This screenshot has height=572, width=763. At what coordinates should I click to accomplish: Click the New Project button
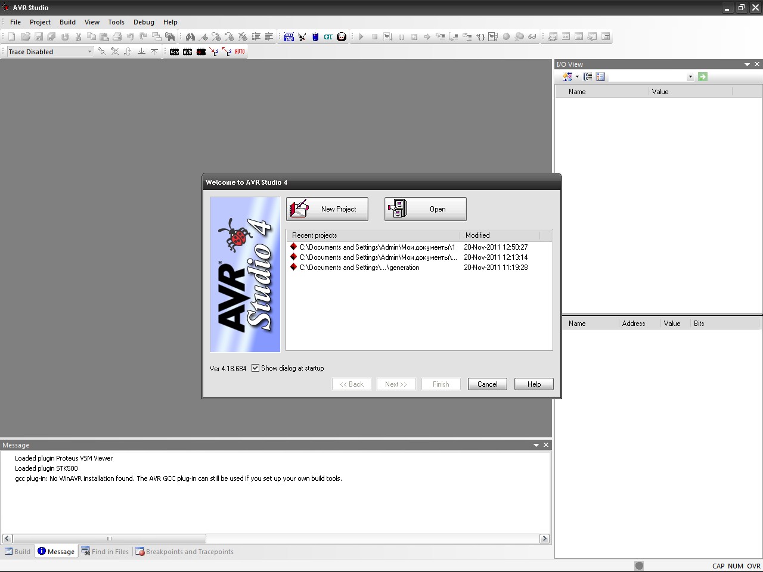[x=327, y=209]
